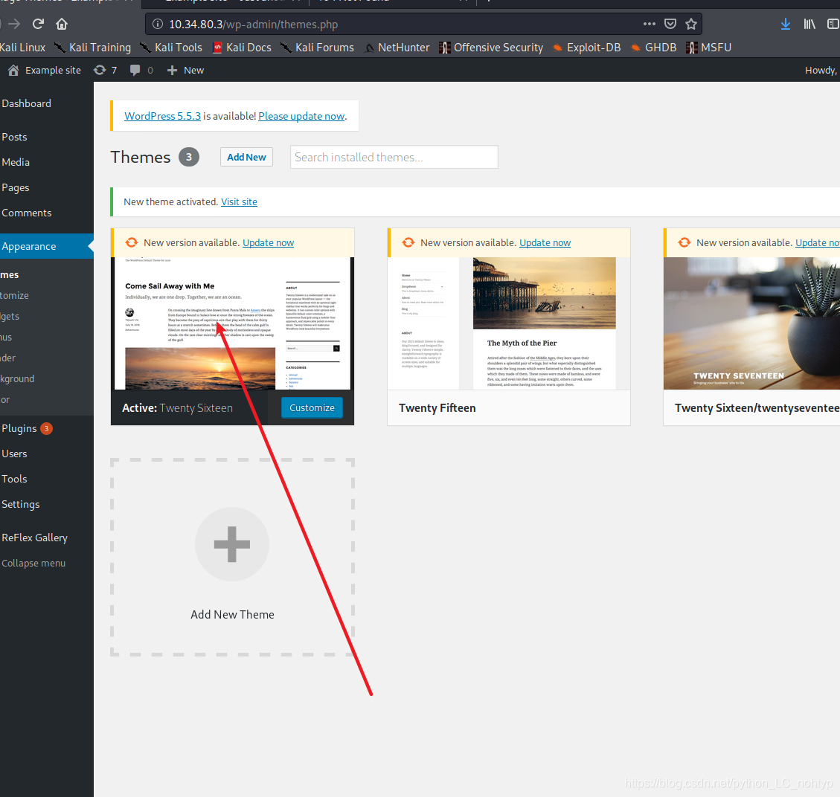Open the Firefox library icon

(809, 24)
